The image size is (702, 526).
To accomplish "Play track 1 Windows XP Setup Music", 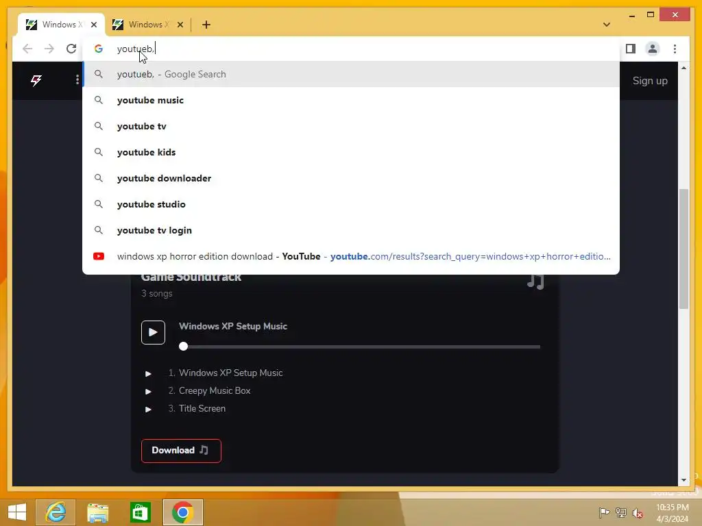I will [x=148, y=373].
